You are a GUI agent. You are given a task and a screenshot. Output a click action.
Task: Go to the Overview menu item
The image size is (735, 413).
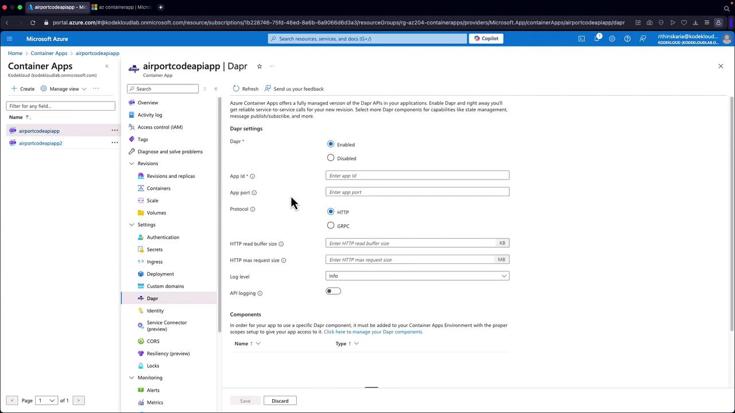148,103
